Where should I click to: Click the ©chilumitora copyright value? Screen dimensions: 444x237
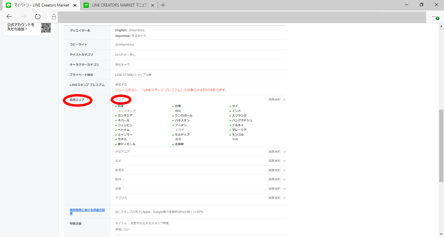(x=124, y=45)
